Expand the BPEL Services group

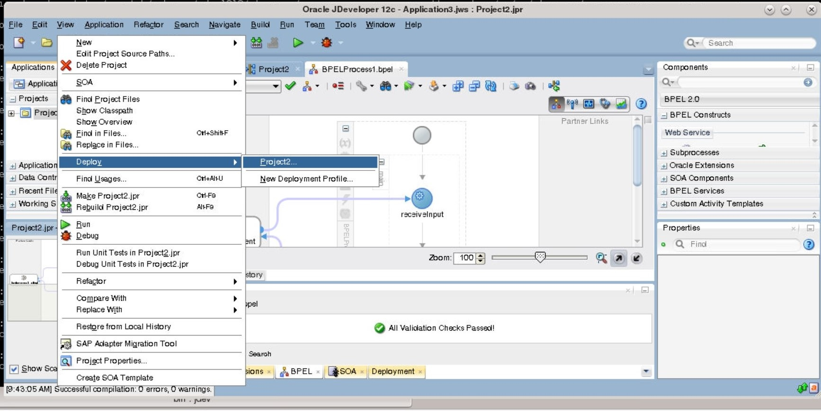[664, 191]
